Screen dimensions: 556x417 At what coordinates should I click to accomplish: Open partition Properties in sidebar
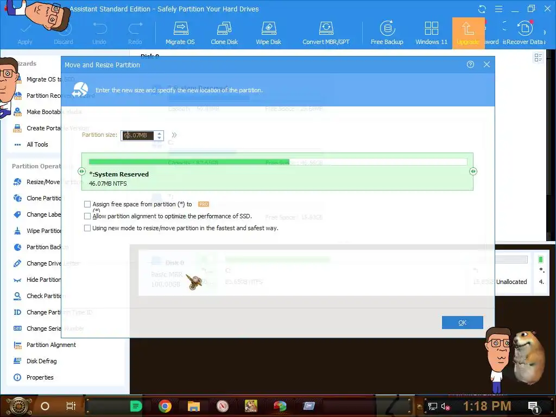coord(33,378)
